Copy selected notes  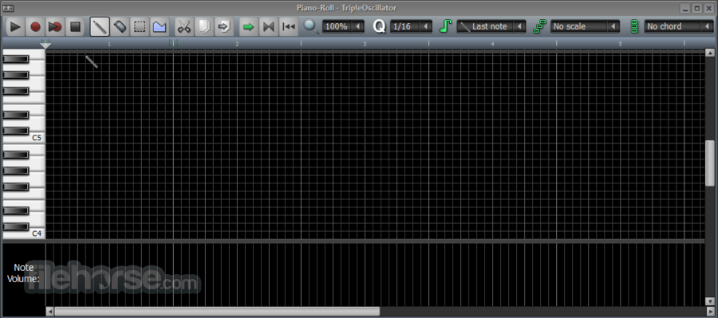203,27
